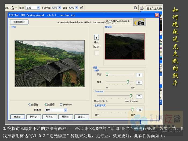Close the Digital SHO Professional dialog
The height and width of the screenshot is (141, 188).
coord(157,15)
